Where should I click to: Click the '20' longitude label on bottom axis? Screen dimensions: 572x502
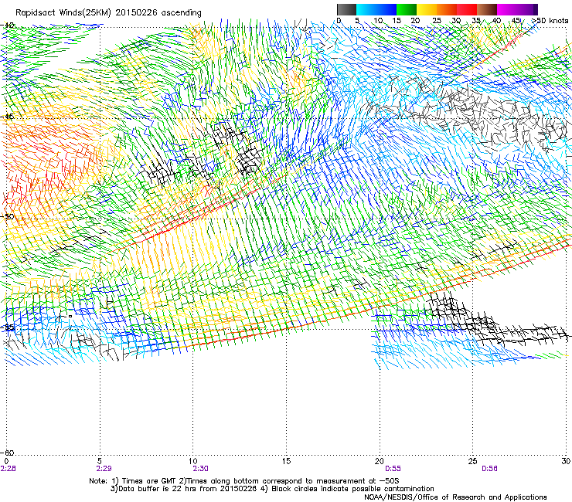[x=380, y=461]
